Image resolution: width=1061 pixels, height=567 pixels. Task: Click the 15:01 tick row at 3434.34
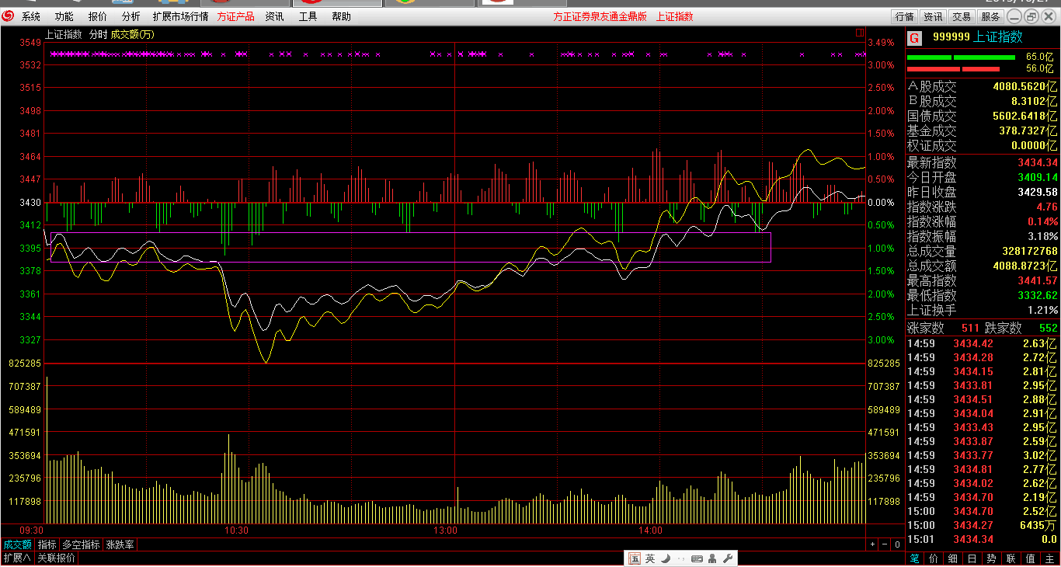983,539
